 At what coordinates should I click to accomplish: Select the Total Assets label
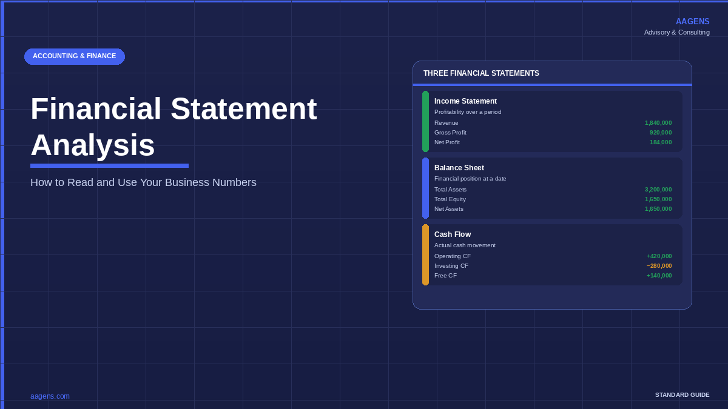click(x=450, y=190)
